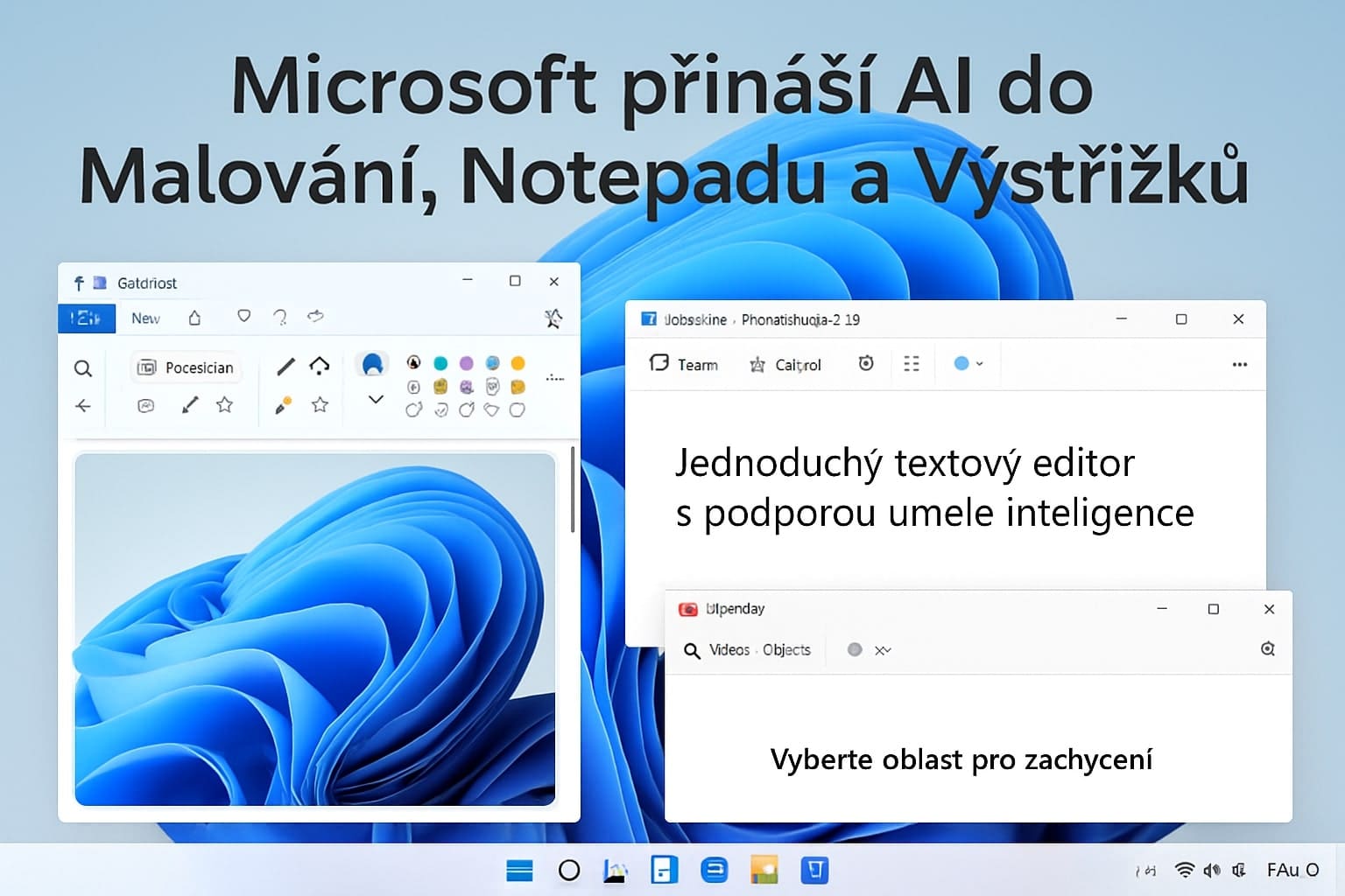
Task: Switch to the Objects tab in blpenday
Action: [x=785, y=650]
